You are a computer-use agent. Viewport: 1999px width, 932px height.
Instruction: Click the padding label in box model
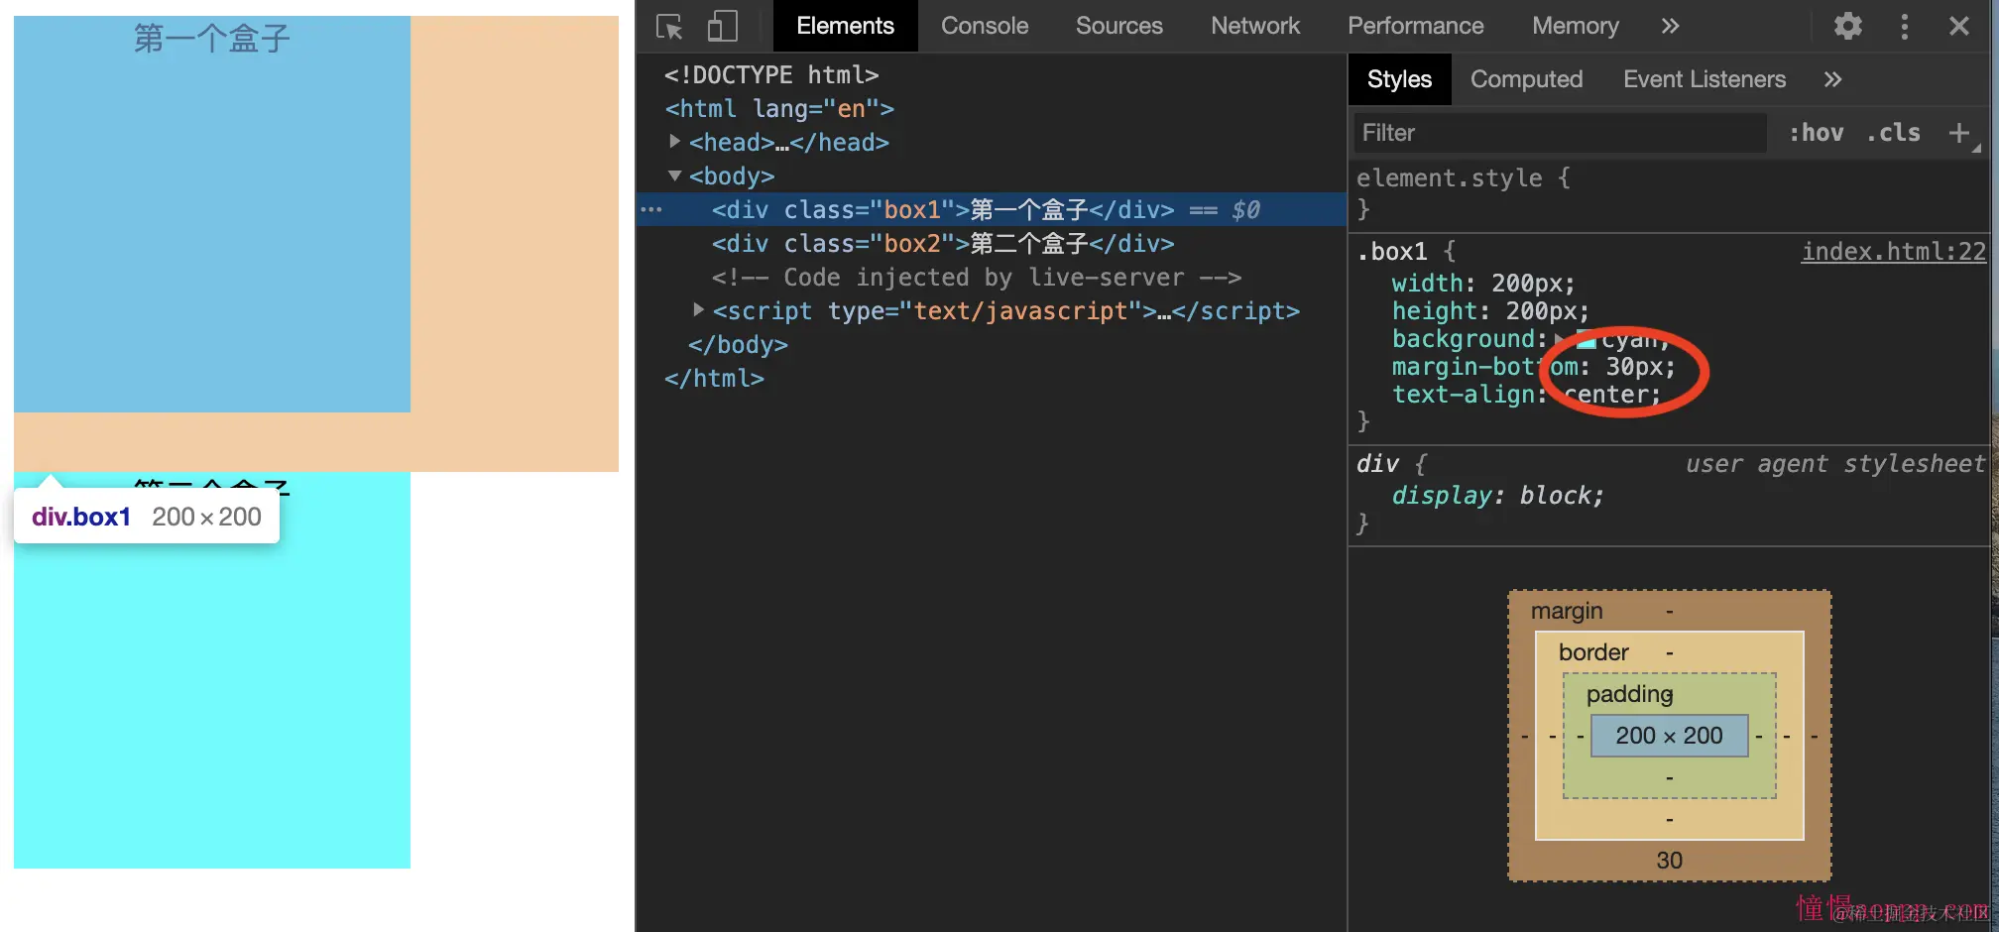tap(1629, 694)
